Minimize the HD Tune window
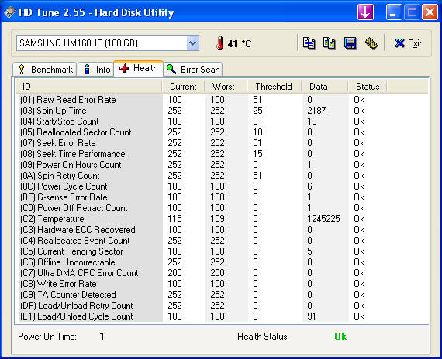The height and width of the screenshot is (359, 442). [x=394, y=12]
